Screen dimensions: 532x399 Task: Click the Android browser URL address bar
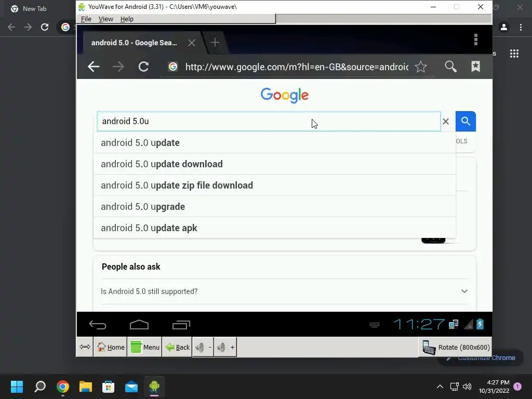(x=297, y=67)
